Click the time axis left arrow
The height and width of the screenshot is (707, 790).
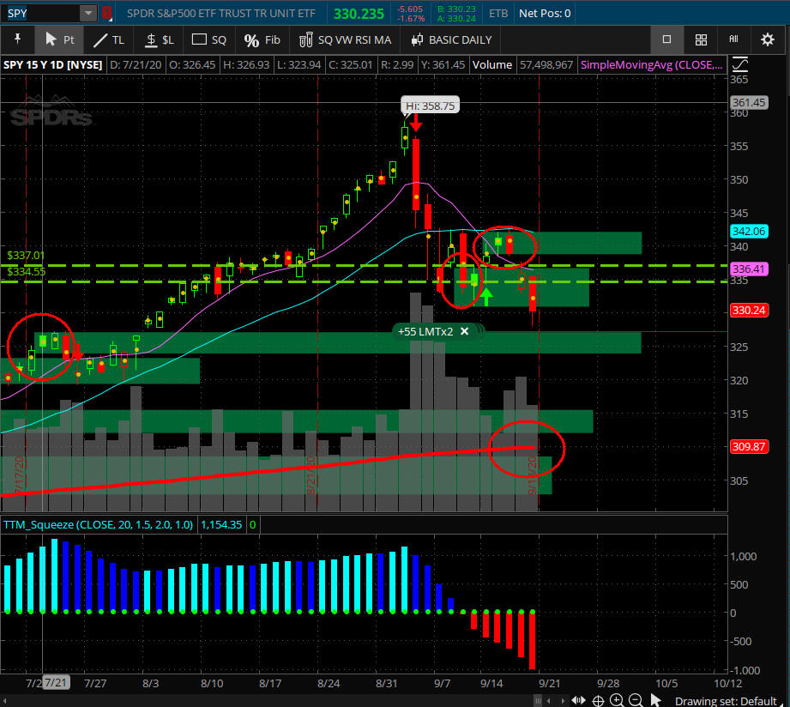tap(549, 701)
